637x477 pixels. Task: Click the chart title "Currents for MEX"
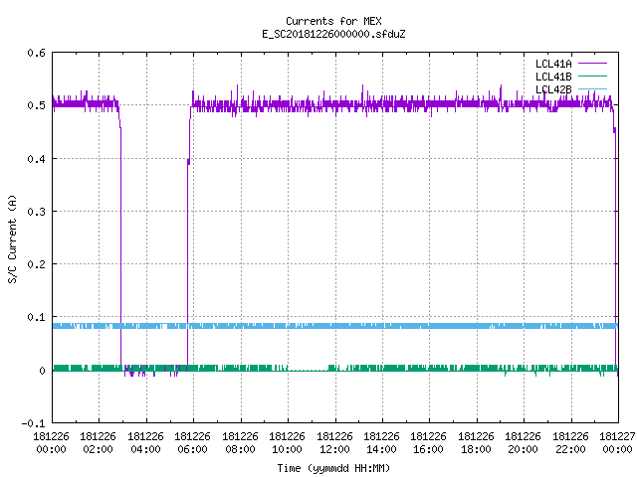(333, 21)
